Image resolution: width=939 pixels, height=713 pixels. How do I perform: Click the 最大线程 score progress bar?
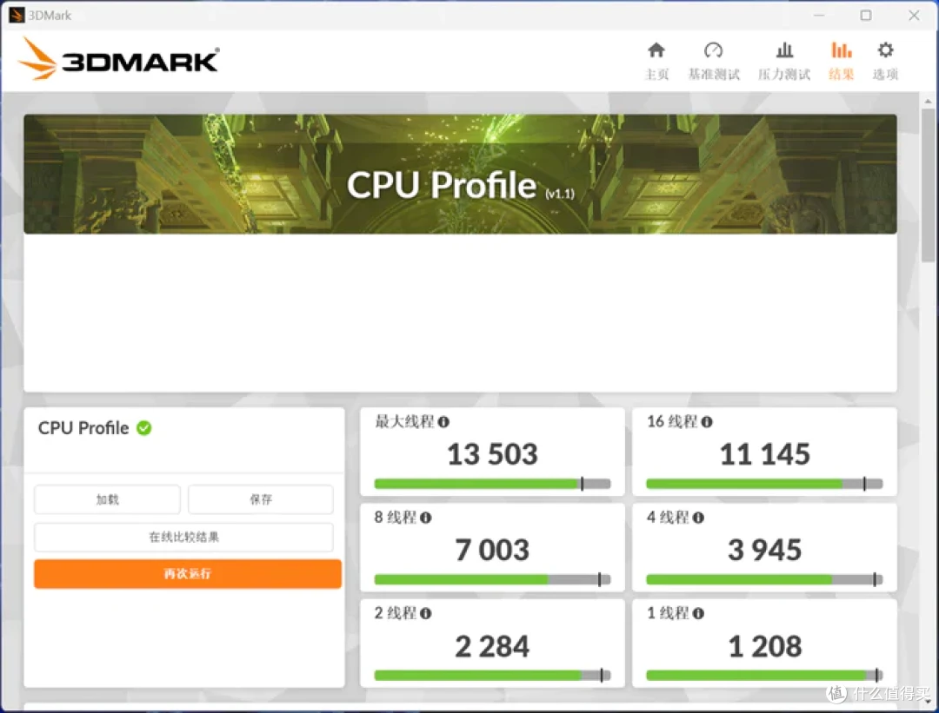[x=492, y=484]
